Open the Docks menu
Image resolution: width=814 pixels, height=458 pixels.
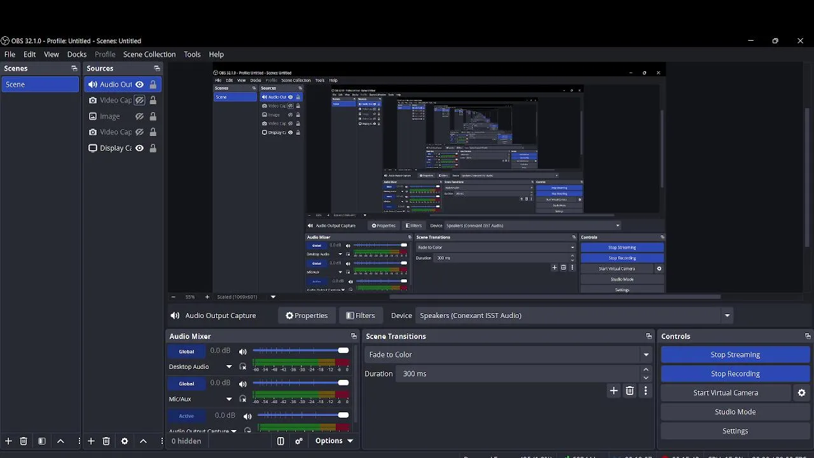77,54
